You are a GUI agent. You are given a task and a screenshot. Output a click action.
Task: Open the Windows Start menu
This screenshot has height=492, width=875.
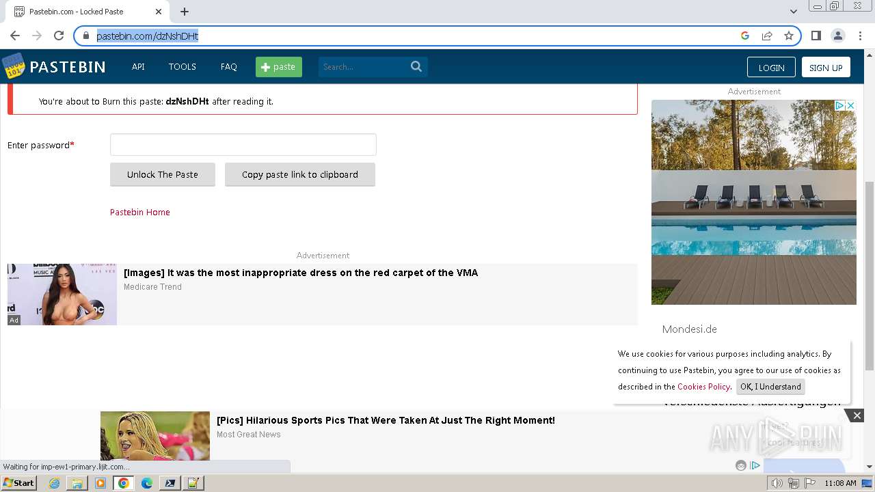18,483
